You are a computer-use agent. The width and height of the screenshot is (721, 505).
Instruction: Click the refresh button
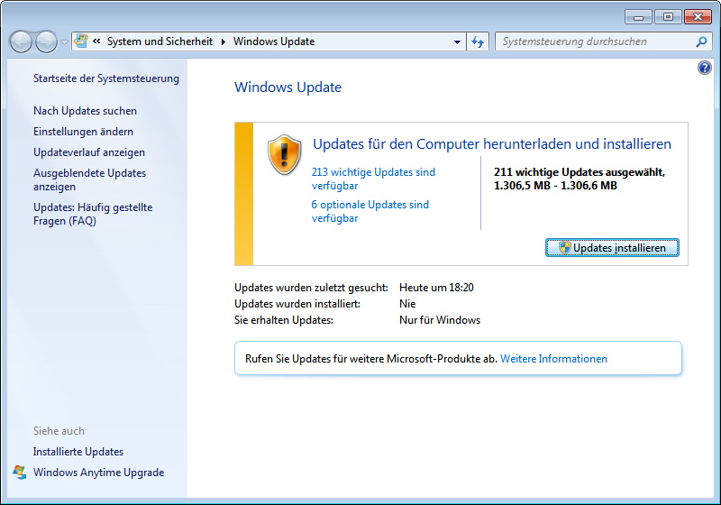pyautogui.click(x=478, y=41)
